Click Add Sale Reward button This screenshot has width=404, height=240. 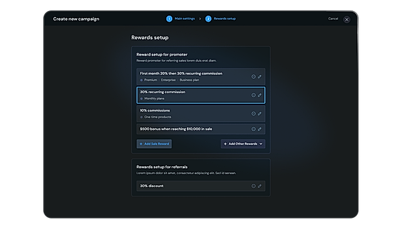point(154,143)
